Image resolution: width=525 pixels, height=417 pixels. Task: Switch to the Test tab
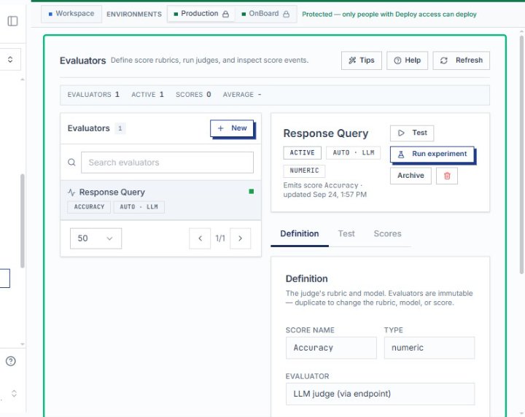346,234
